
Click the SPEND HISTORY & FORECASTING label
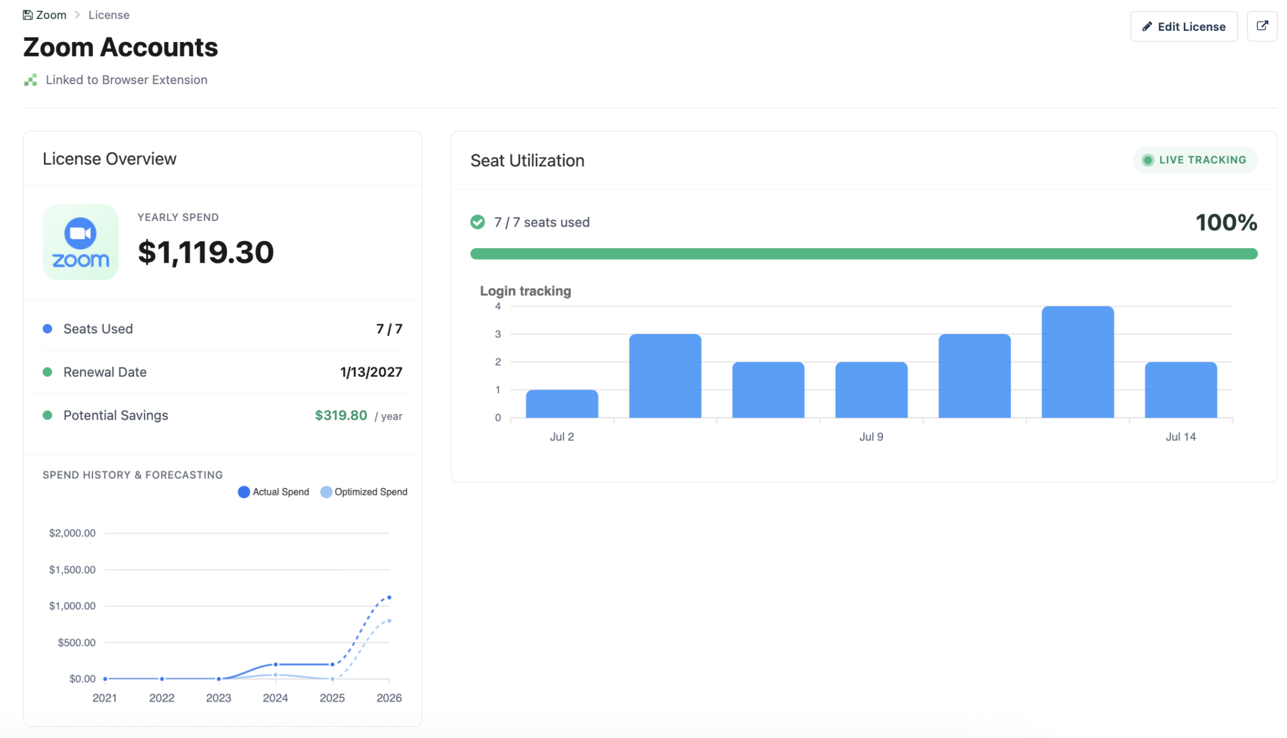tap(133, 475)
